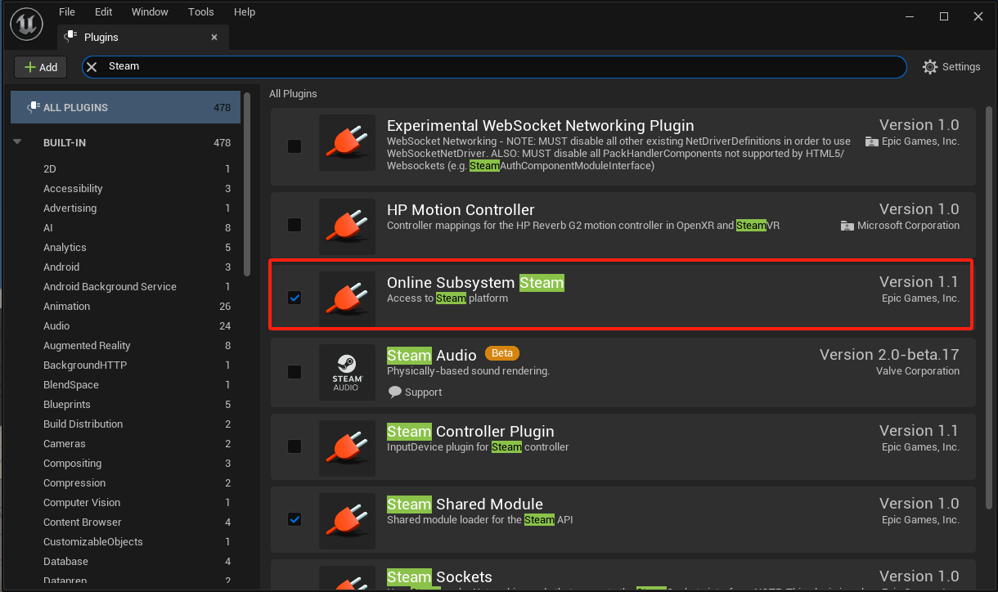Click the Steam Controller Plugin plug icon
Viewport: 998px width, 592px height.
[x=347, y=447]
